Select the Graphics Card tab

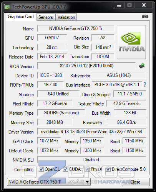click(x=21, y=17)
